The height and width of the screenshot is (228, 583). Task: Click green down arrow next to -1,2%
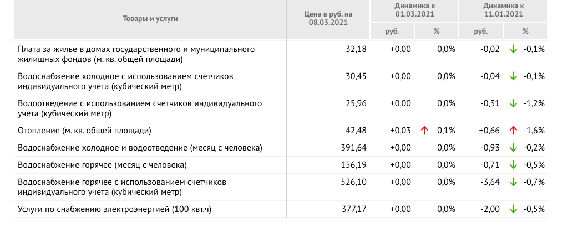point(513,103)
